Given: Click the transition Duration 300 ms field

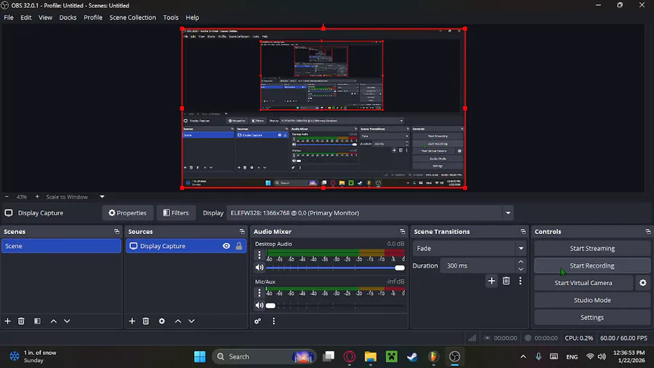Looking at the screenshot, I should [478, 265].
